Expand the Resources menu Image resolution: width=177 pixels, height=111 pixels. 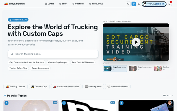pyautogui.click(x=97, y=4)
